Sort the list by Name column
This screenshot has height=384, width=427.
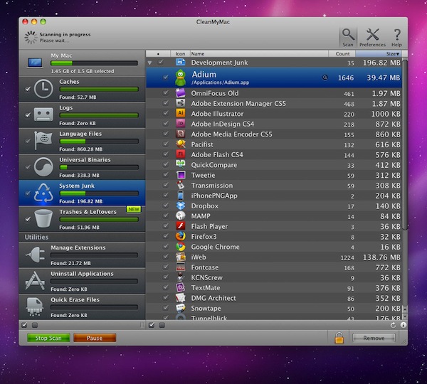click(259, 53)
